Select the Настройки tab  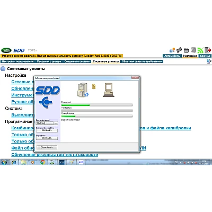[190, 56]
